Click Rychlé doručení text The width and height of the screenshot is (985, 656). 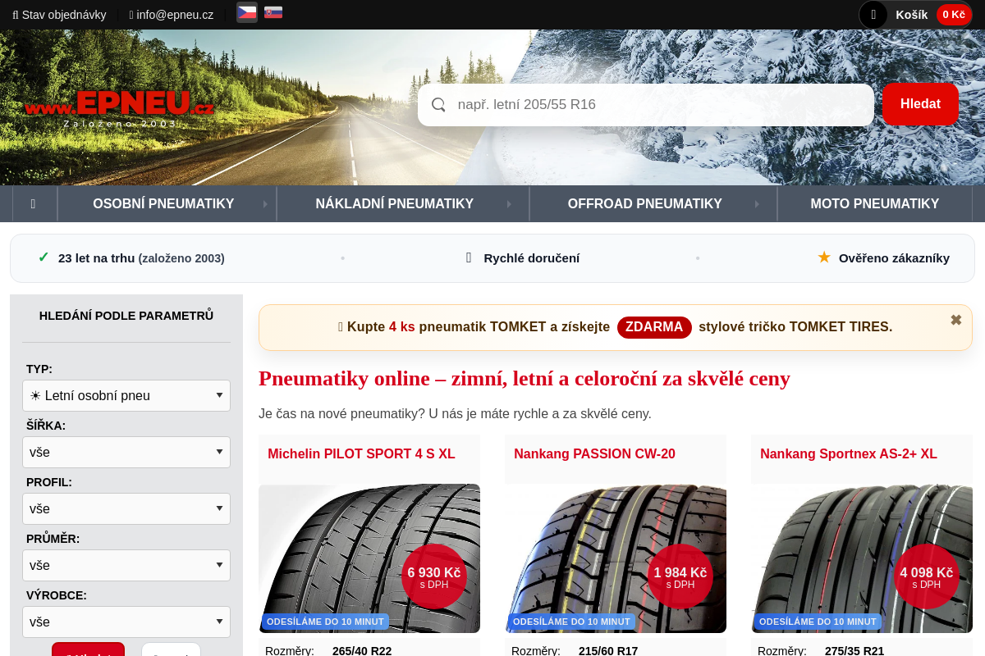pos(532,257)
